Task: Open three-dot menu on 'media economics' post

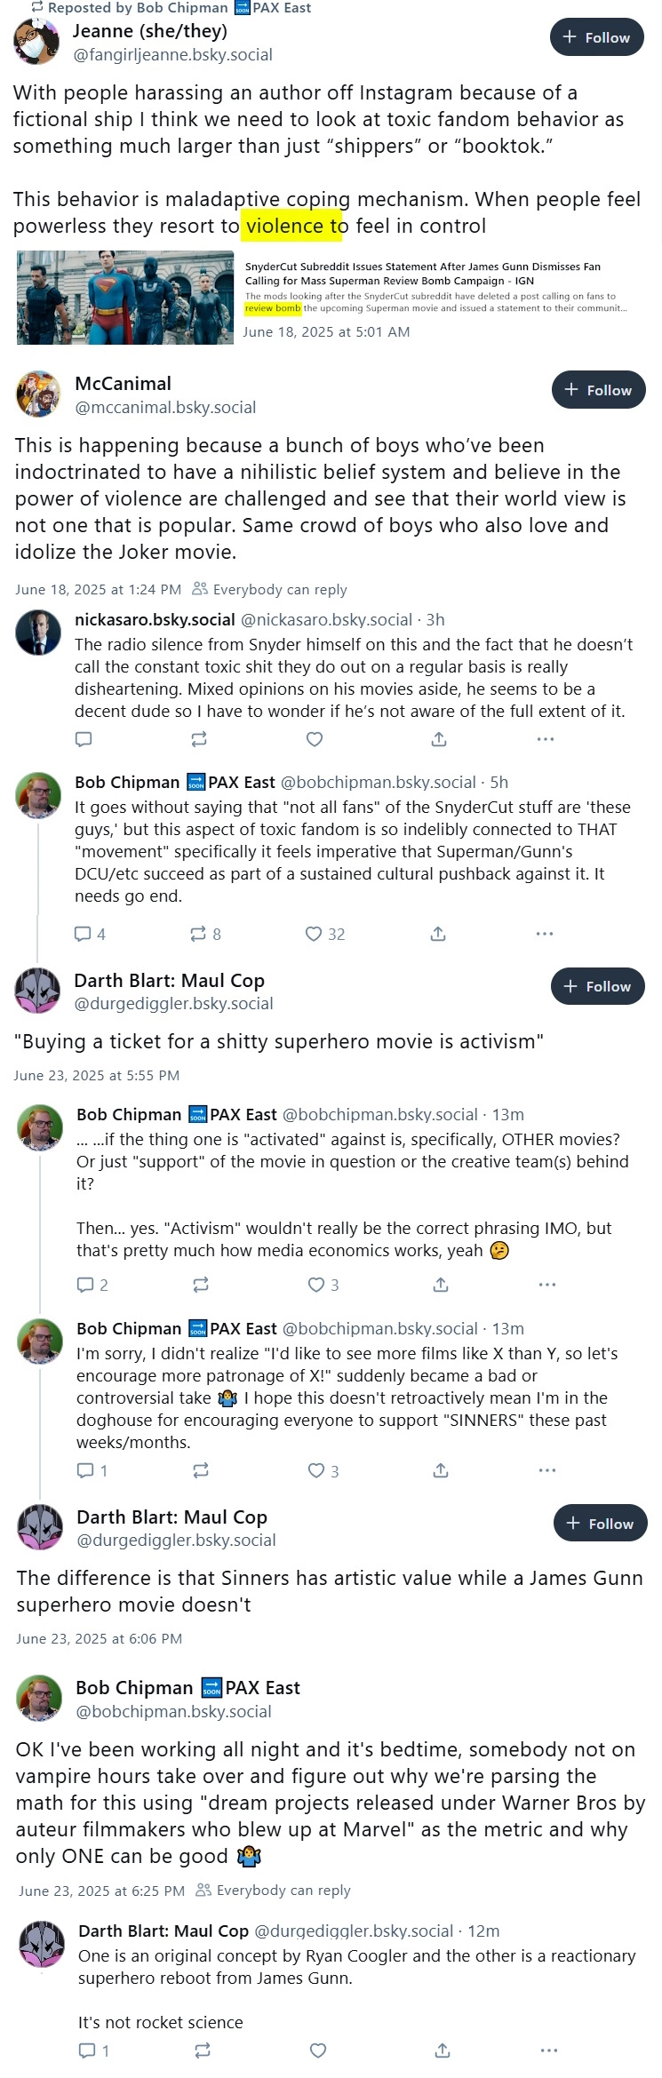Action: coord(547,1285)
